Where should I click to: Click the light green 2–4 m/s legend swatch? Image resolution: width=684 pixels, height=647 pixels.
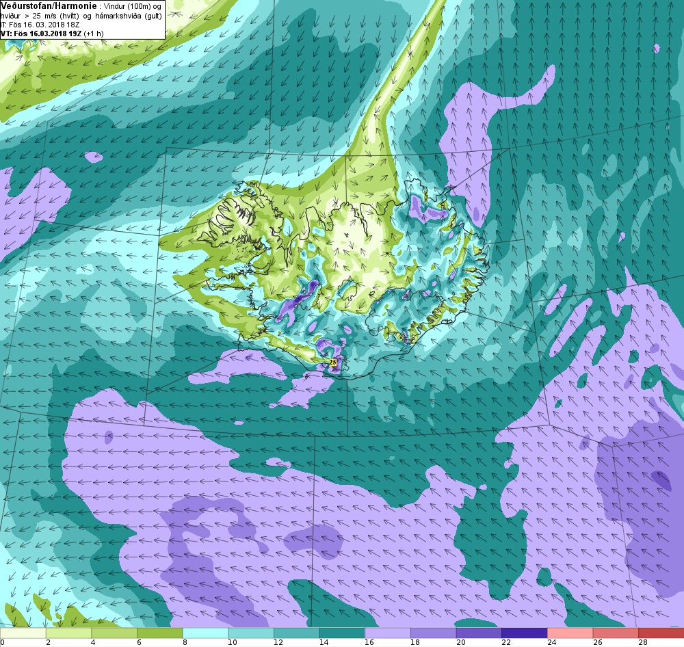pyautogui.click(x=68, y=633)
